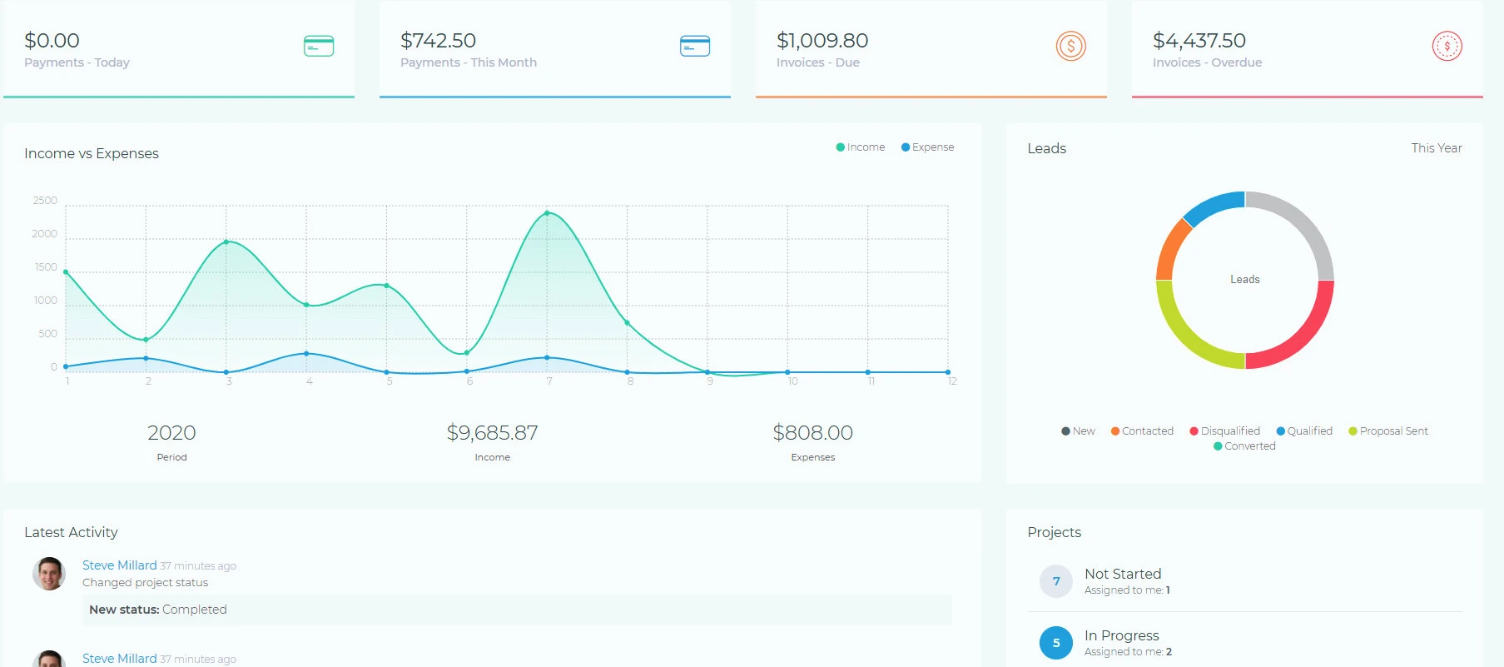Click the $4,437.50 Invoices Overdue amount
Image resolution: width=1504 pixels, height=667 pixels.
tap(1199, 41)
